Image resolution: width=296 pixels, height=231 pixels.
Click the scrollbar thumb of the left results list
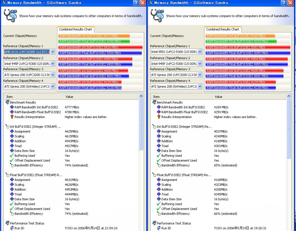click(x=141, y=124)
